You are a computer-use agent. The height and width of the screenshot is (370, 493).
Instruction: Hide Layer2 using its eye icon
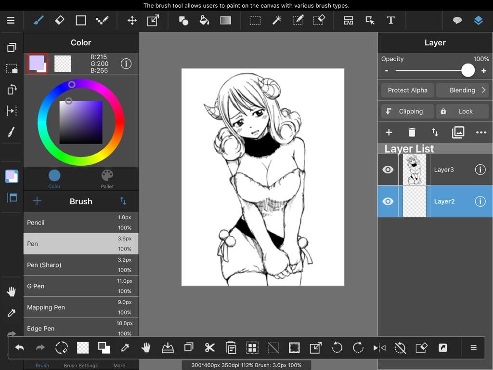pyautogui.click(x=388, y=201)
